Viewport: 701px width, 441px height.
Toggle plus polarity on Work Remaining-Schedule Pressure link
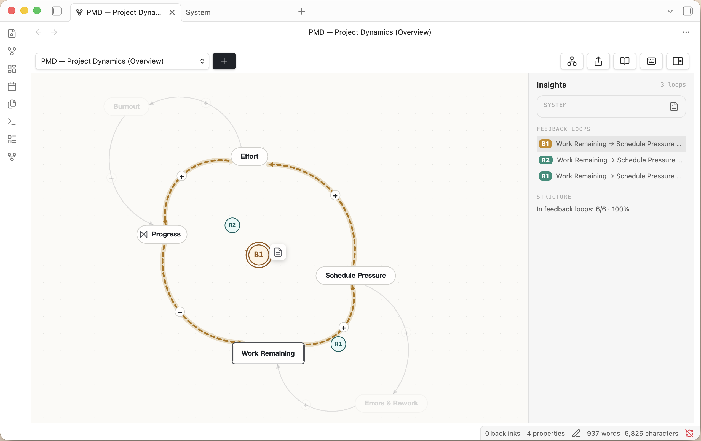point(344,328)
